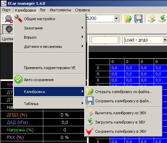Open the Справка menu
This screenshot has height=143, width=167.
click(x=82, y=10)
